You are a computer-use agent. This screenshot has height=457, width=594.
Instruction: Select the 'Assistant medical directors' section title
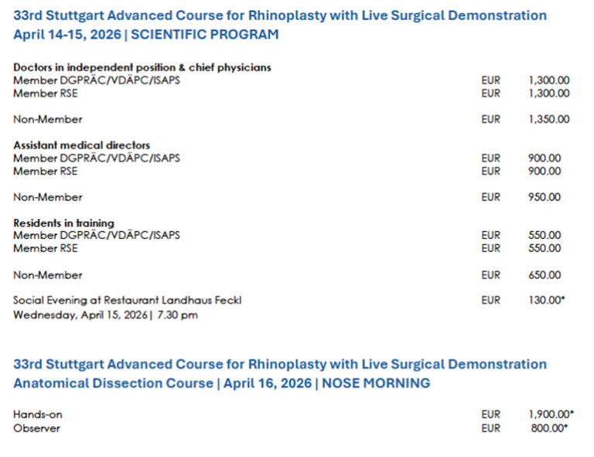point(82,145)
